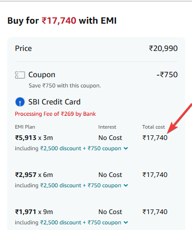
Task: Expand the 9-month plan discount chevron
Action: click(x=126, y=222)
